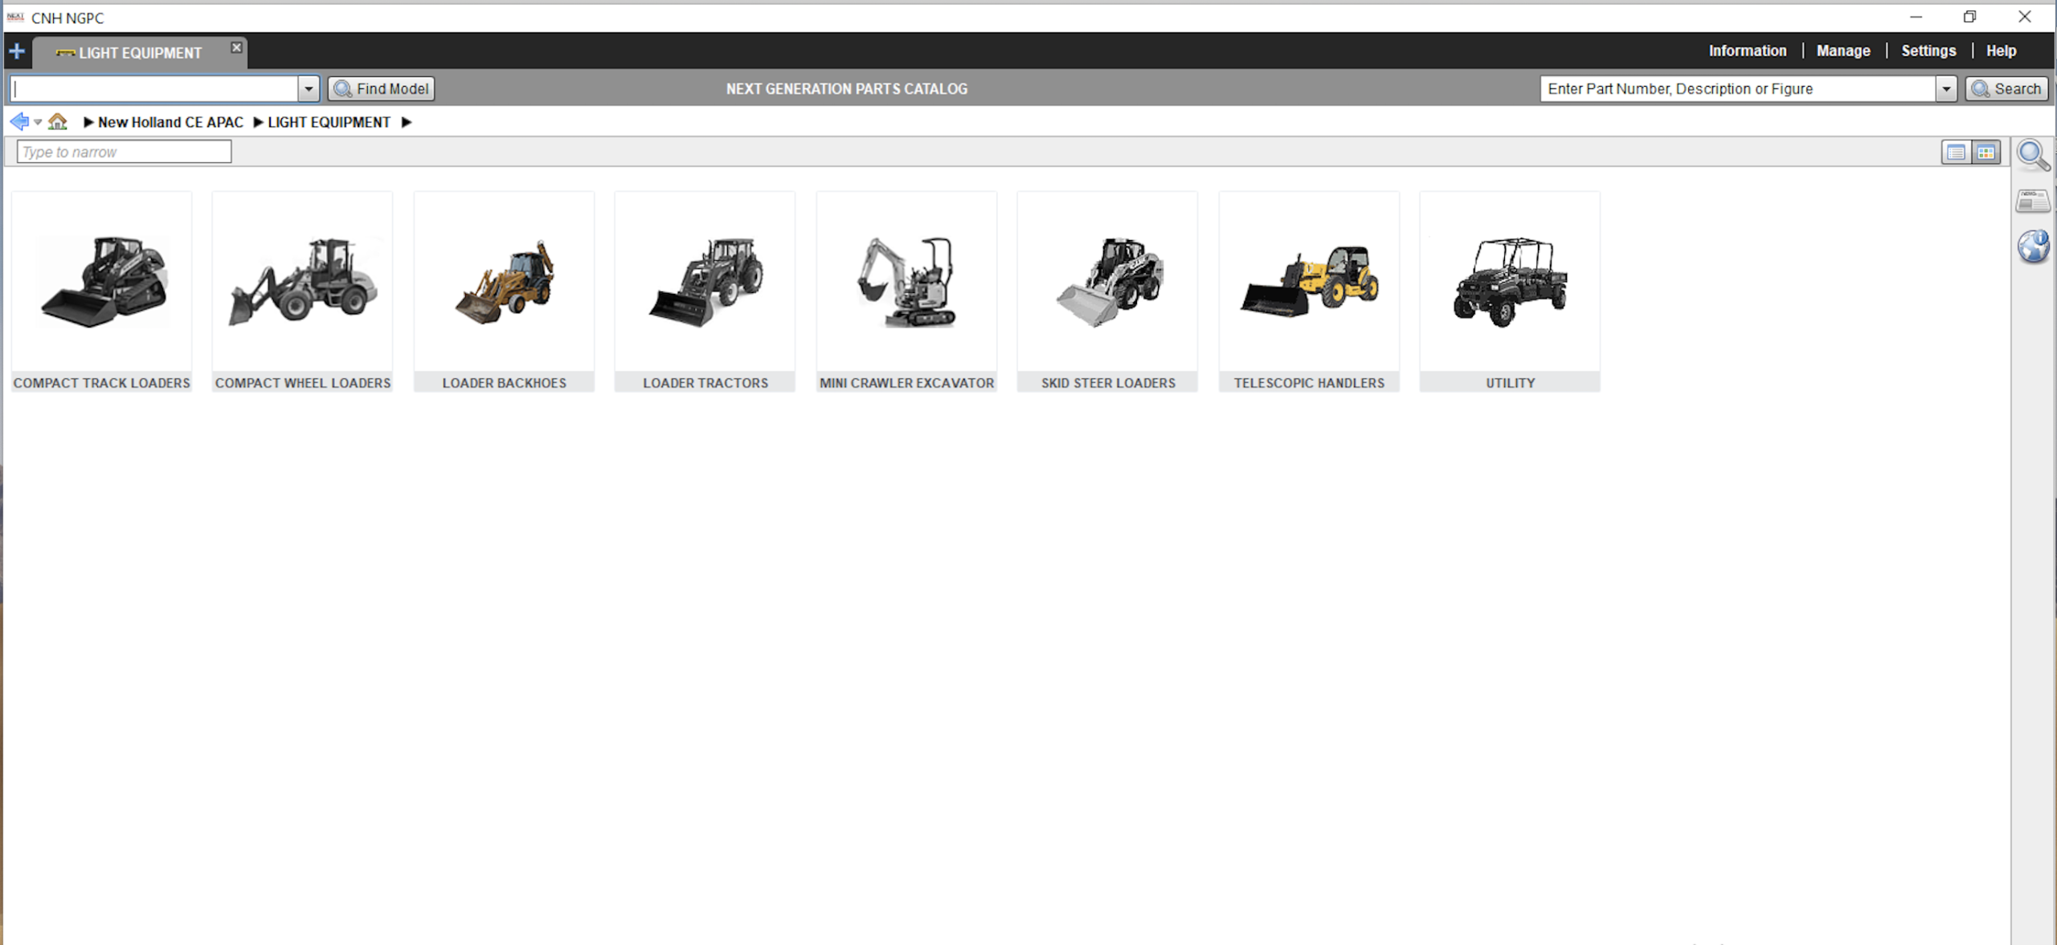The height and width of the screenshot is (945, 2057).
Task: Click TELESCOPIC HANDLERS label
Action: click(x=1310, y=383)
